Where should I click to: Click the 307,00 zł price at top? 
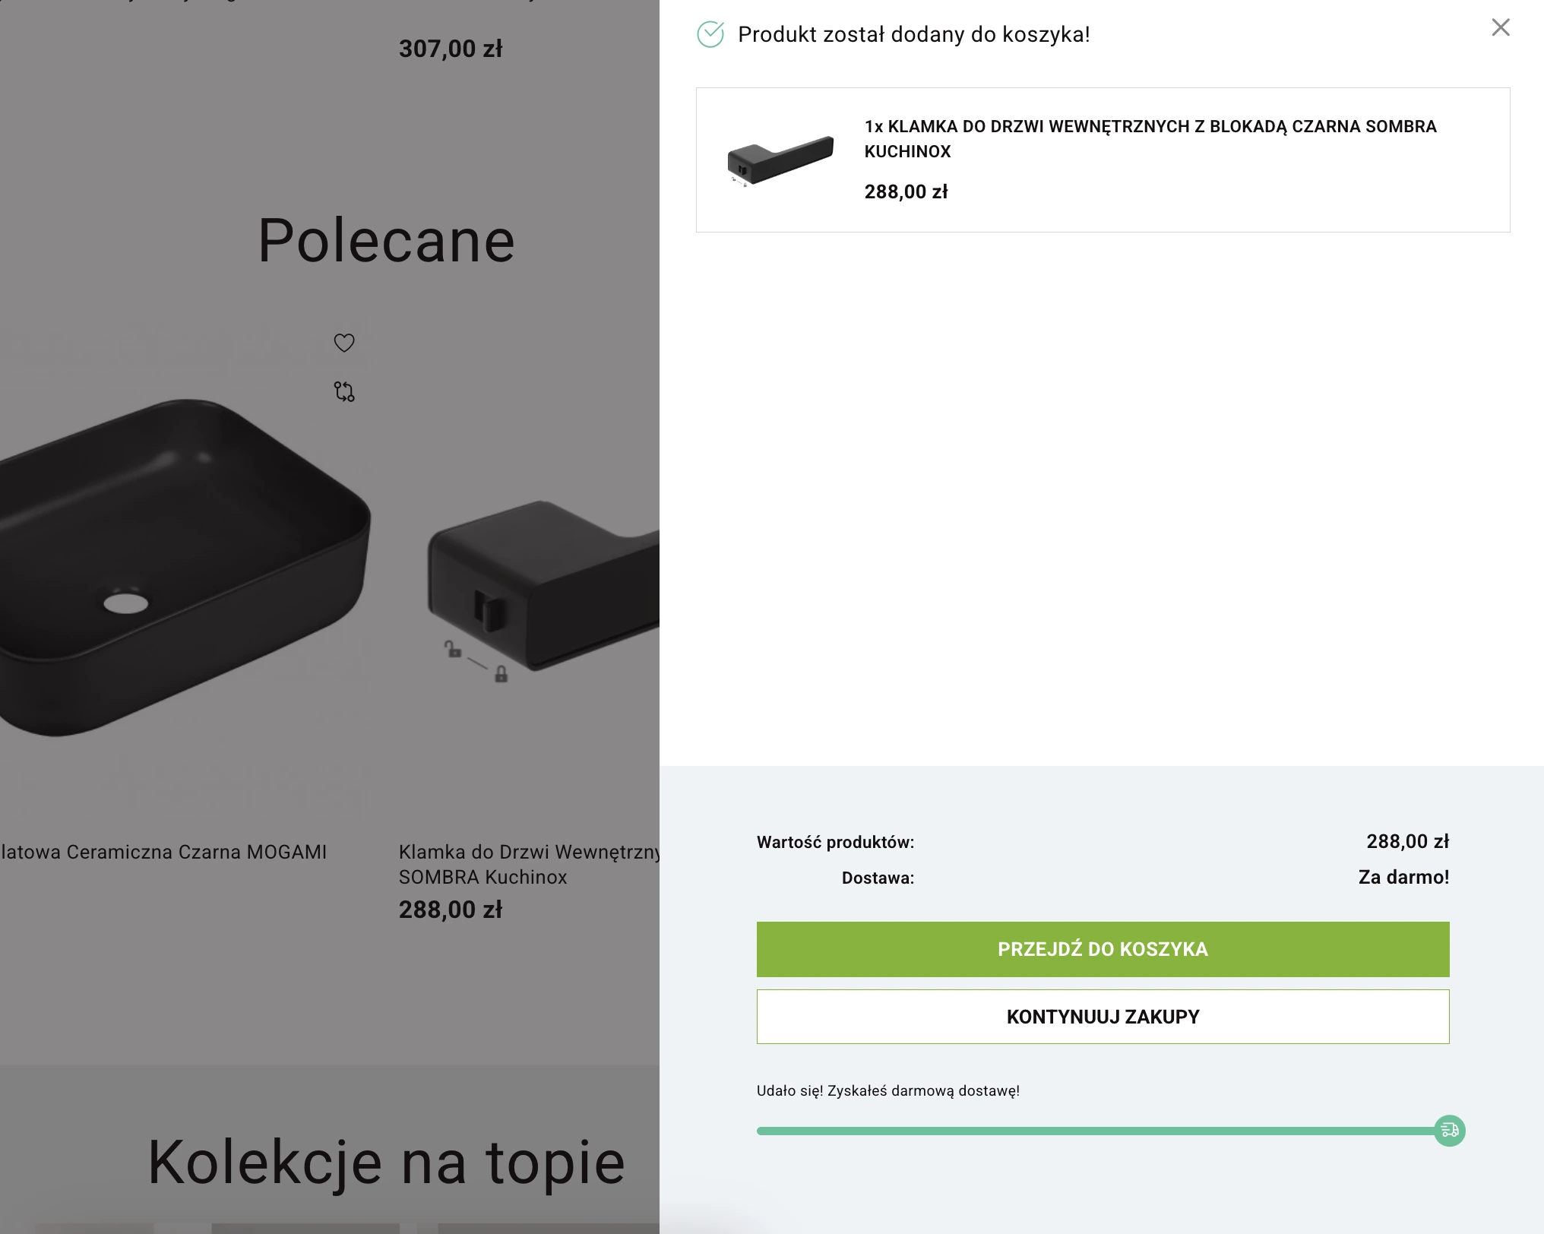tap(450, 49)
